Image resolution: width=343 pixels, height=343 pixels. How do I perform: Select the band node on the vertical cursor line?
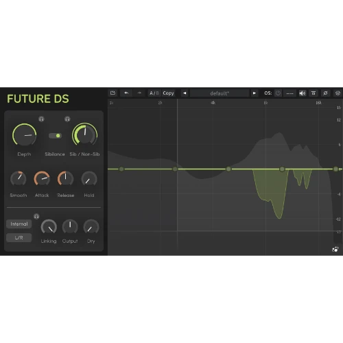pos(175,169)
